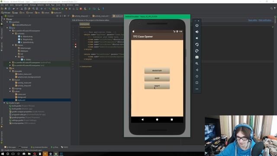Collapse the layout folder node
This screenshot has width=277, height=156.
10,80
